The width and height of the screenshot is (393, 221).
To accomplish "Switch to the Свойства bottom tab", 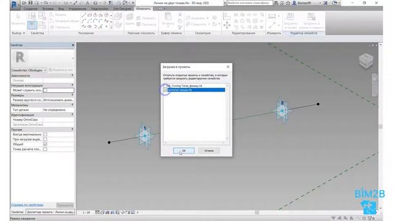I will 17,212.
